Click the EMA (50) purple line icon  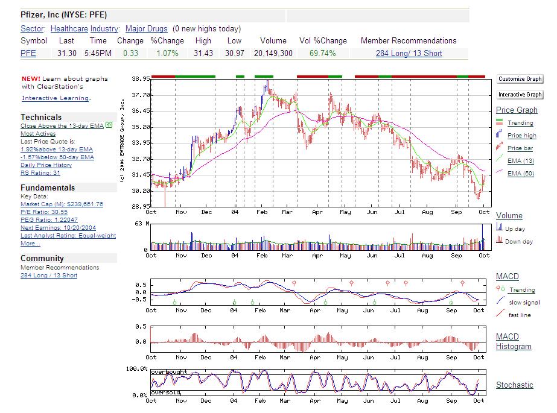(498, 172)
